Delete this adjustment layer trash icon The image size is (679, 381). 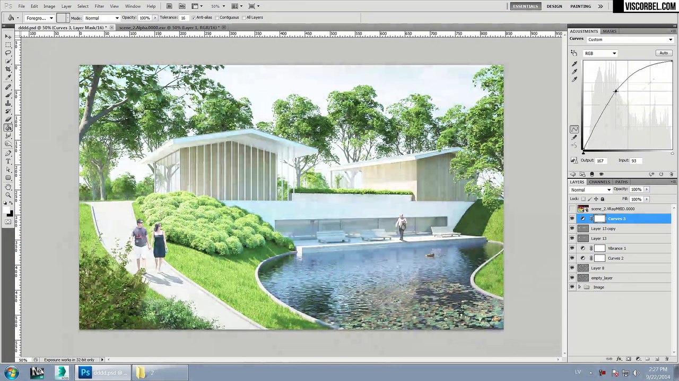coord(671,174)
